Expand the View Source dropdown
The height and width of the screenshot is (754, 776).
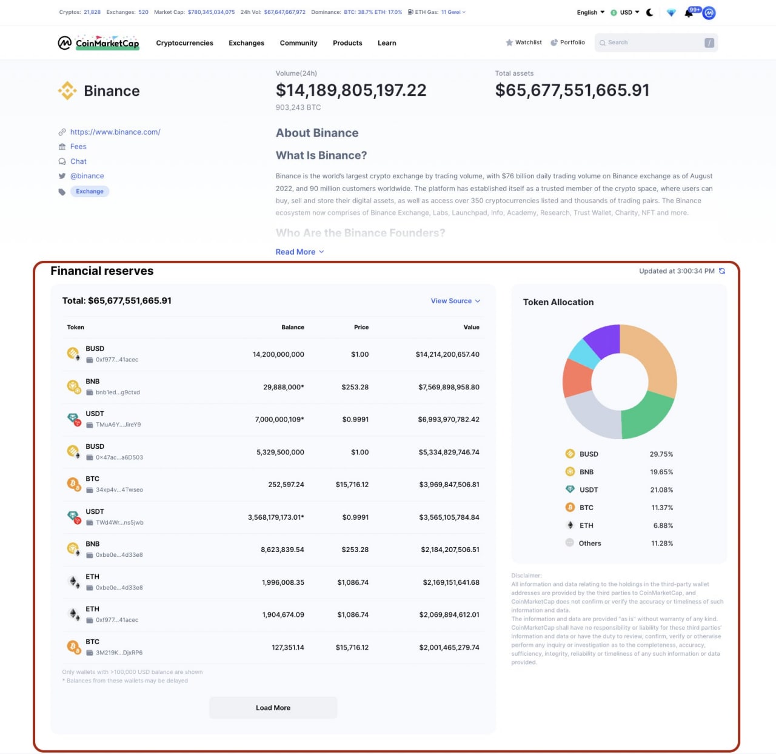455,301
